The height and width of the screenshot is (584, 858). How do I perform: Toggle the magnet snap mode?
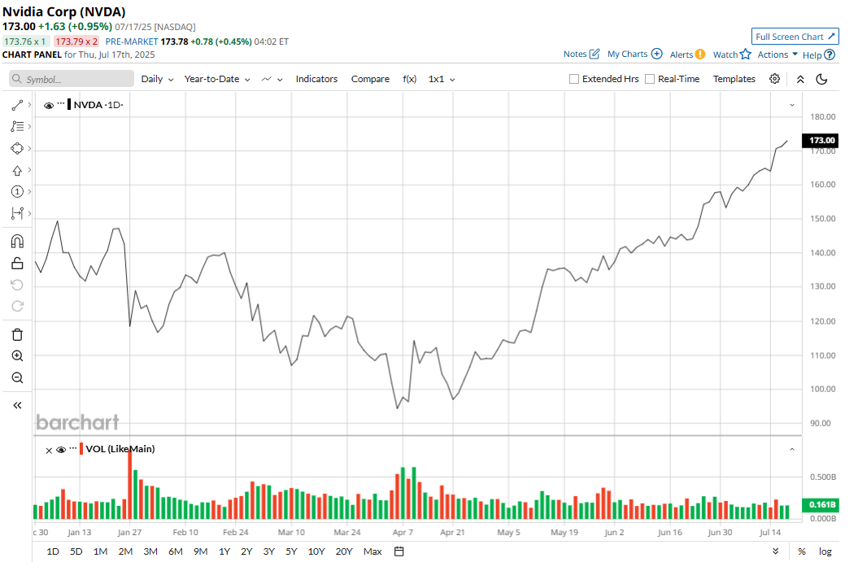click(x=17, y=242)
